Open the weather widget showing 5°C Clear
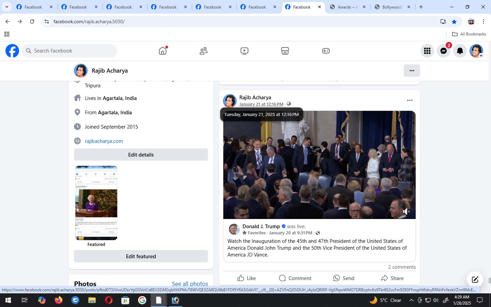The width and height of the screenshot is (491, 307). [x=385, y=300]
